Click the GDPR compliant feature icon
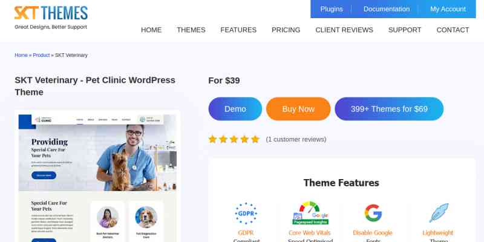The height and width of the screenshot is (242, 484). click(x=246, y=214)
